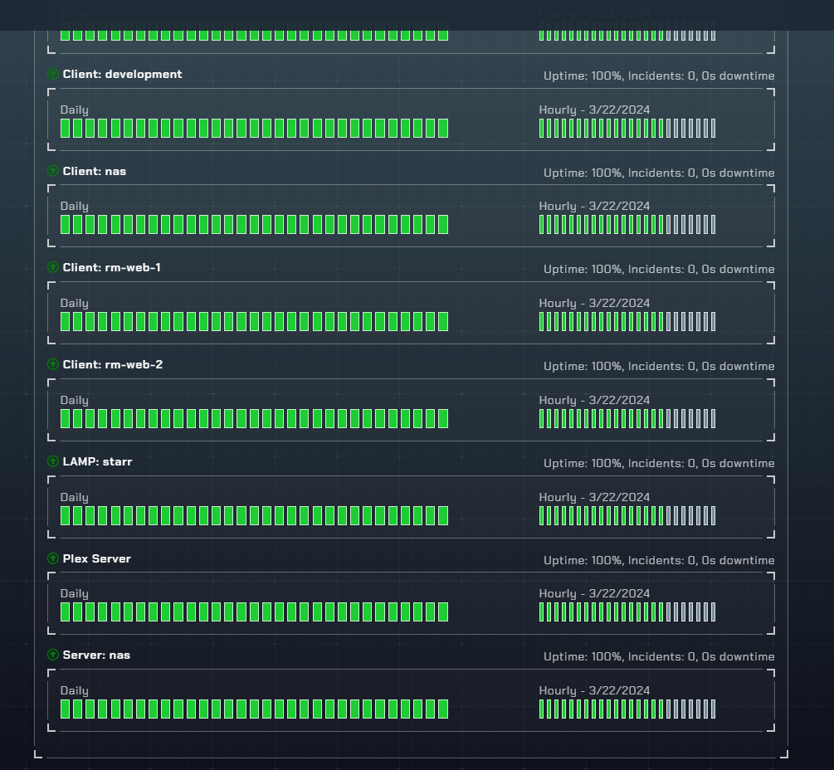Click first hourly bar under Server: nas
Viewport: 834px width, 770px height.
click(x=542, y=709)
